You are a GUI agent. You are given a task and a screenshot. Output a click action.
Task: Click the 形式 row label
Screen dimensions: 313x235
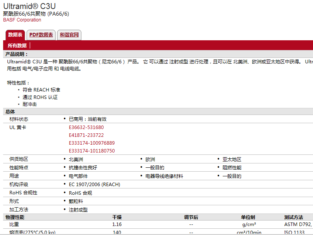point(14,201)
